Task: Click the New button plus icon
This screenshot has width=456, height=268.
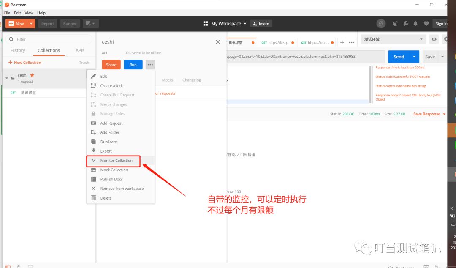Action: pos(11,24)
